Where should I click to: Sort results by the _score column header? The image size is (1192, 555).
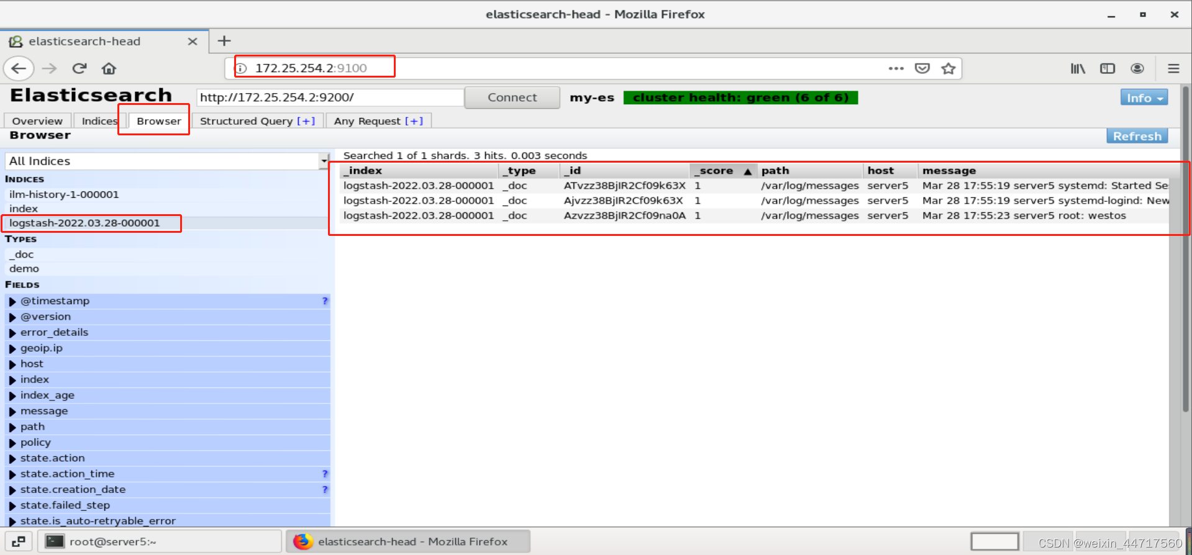click(x=722, y=171)
